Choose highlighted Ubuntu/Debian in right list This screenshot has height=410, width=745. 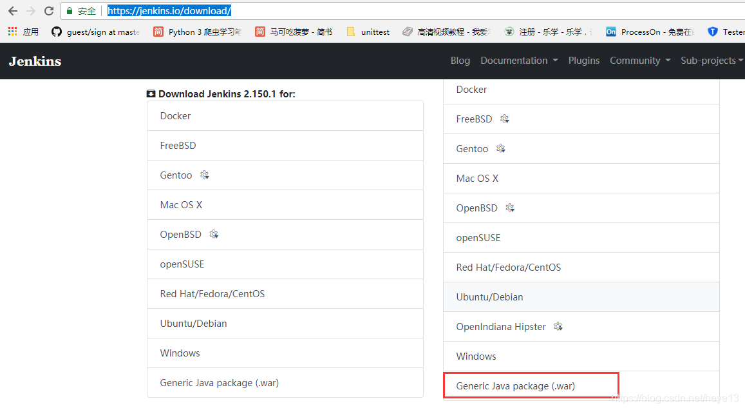tap(581, 297)
